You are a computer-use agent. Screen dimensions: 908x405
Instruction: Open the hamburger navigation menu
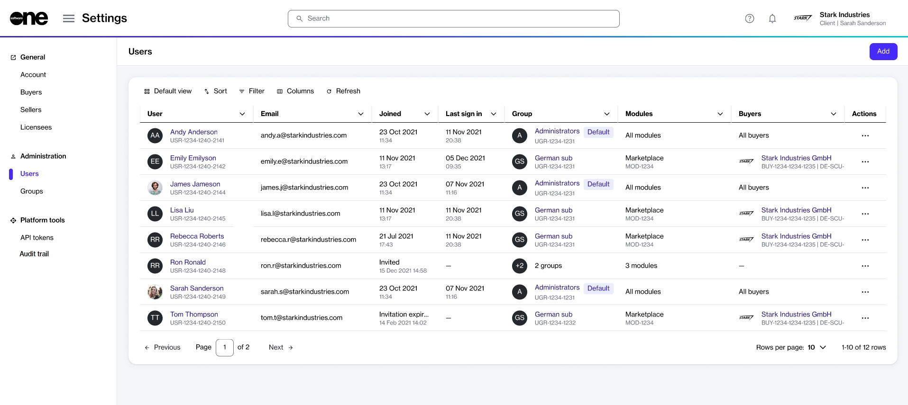pyautogui.click(x=69, y=18)
